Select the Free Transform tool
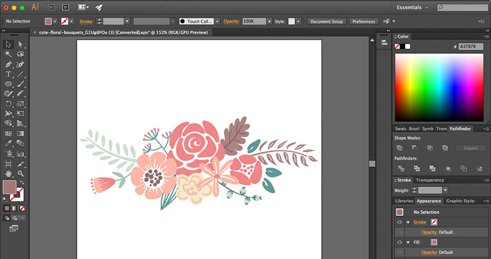 [21, 114]
